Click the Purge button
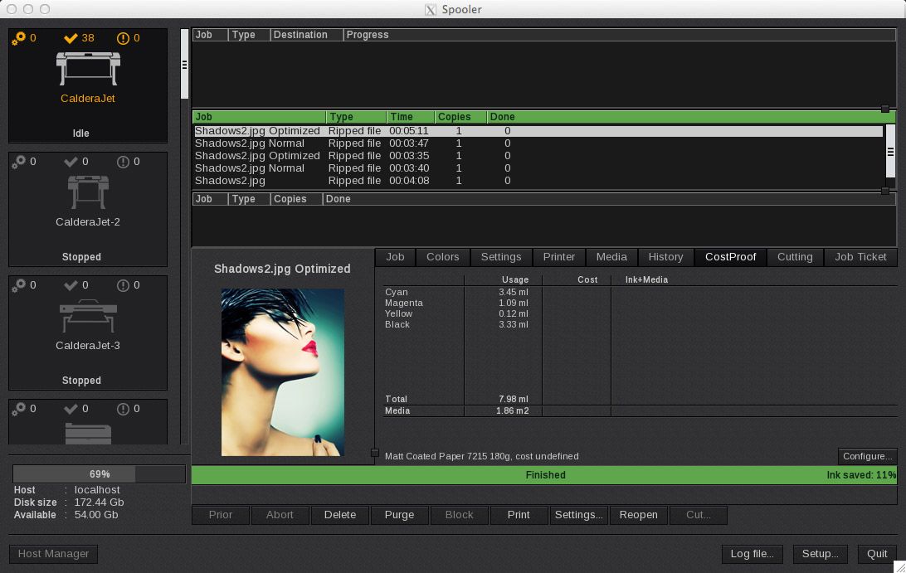 [x=399, y=515]
